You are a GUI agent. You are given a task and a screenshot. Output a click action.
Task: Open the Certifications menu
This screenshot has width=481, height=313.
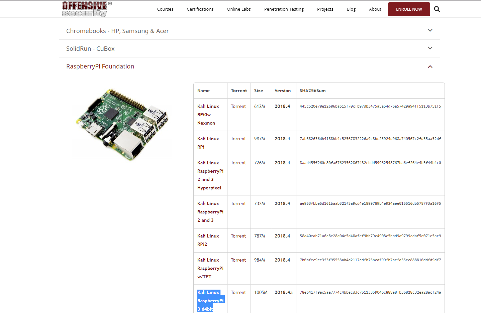200,9
